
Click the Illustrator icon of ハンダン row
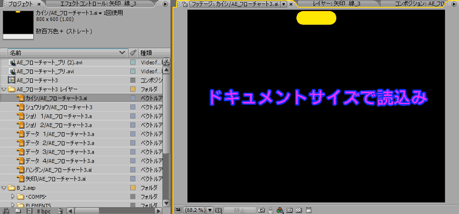pos(21,169)
